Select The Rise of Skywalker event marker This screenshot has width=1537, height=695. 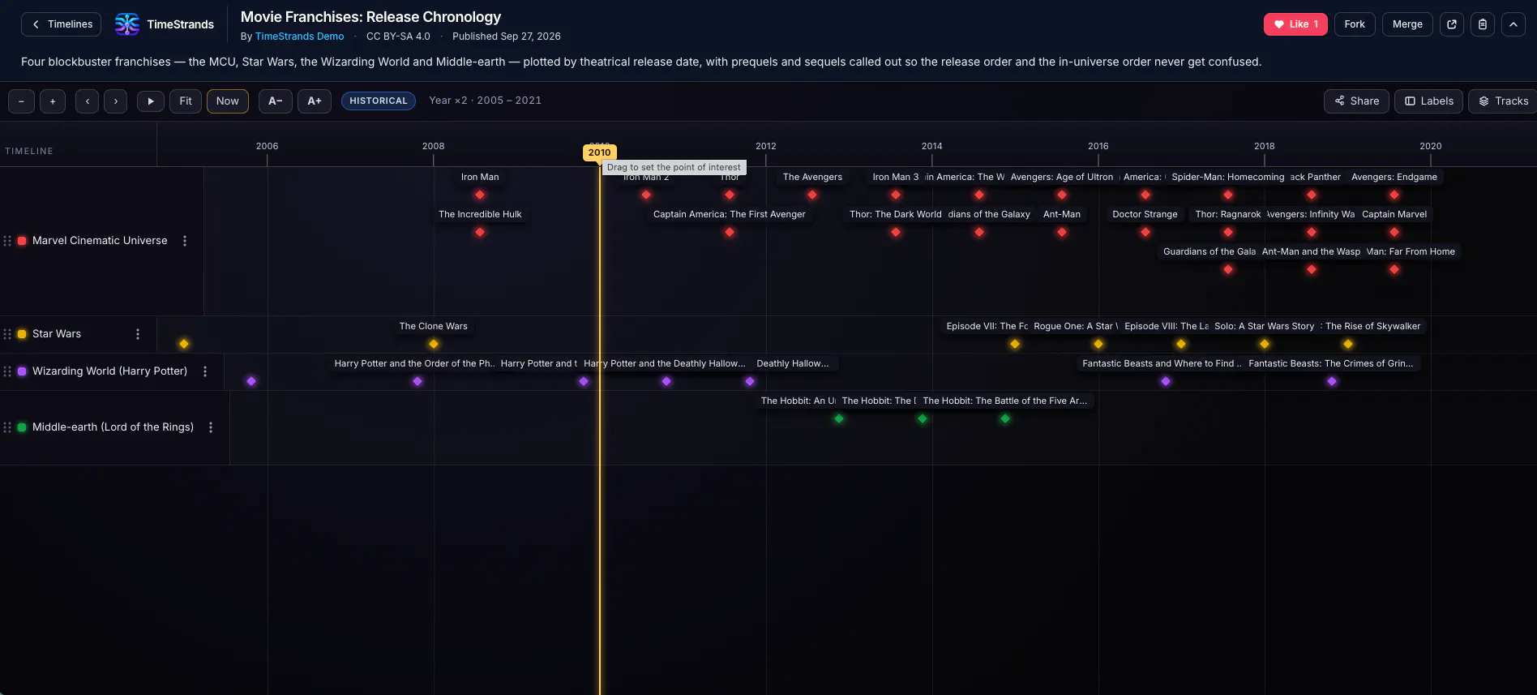tap(1348, 344)
